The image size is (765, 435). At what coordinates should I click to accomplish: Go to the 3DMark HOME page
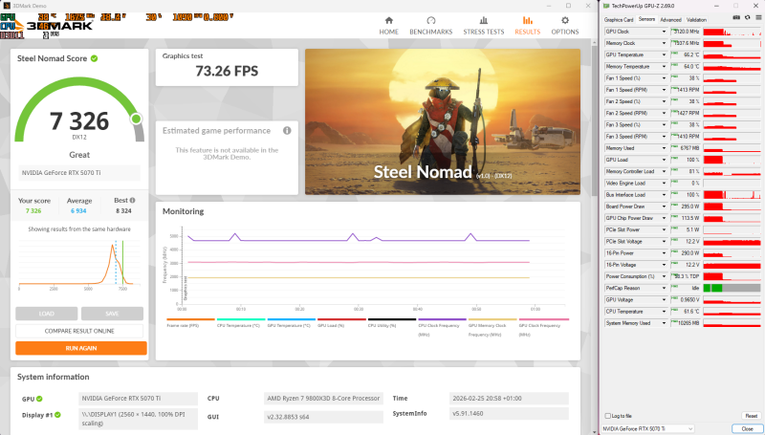point(389,26)
